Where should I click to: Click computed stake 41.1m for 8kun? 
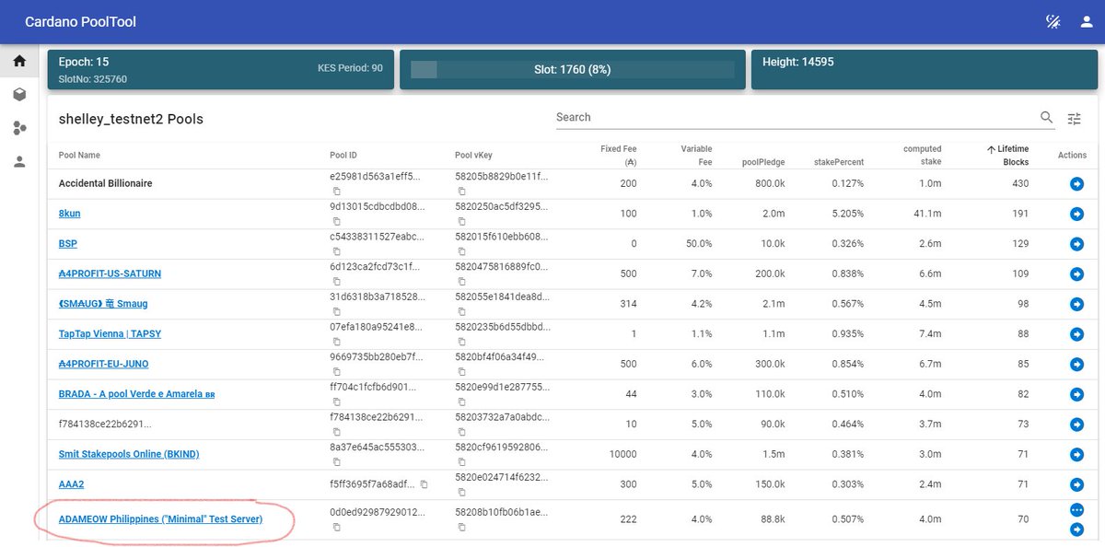[x=928, y=214]
